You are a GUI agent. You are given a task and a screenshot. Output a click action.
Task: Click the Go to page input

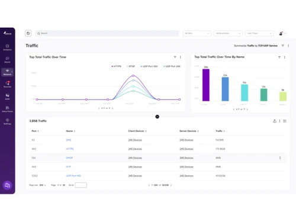coord(81,185)
